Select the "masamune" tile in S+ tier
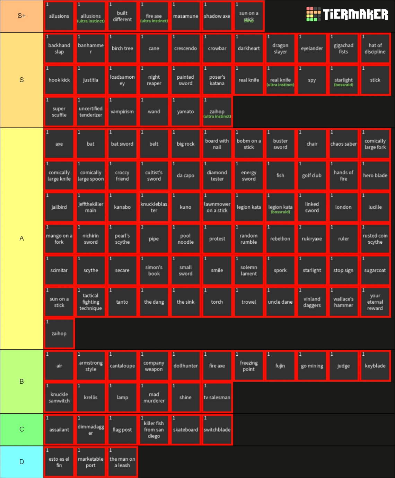This screenshot has width=395, height=478. coord(185,16)
